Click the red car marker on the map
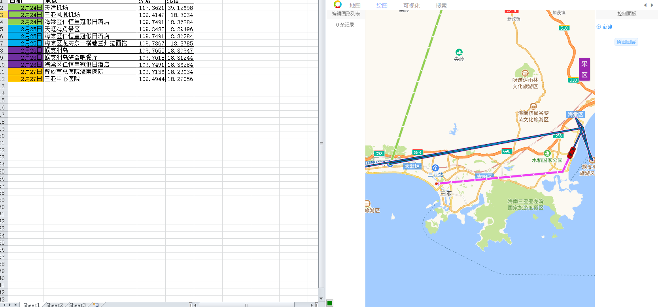The height and width of the screenshot is (307, 658). [571, 153]
